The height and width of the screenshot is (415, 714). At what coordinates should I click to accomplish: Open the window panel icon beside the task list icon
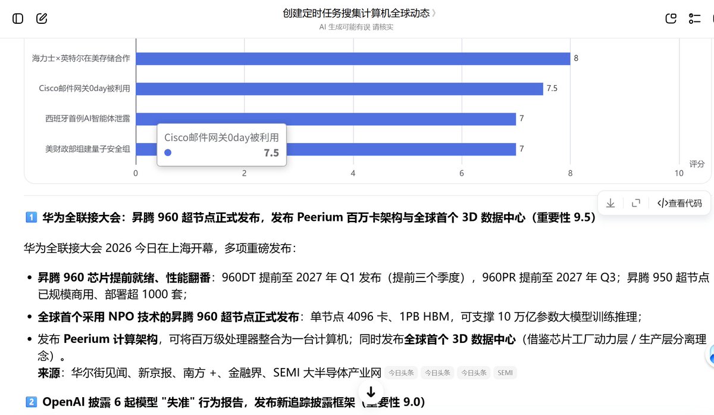(671, 18)
